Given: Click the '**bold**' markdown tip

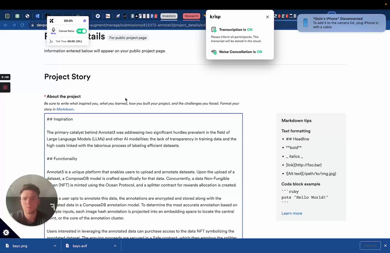Looking at the screenshot, I should click(x=294, y=147).
